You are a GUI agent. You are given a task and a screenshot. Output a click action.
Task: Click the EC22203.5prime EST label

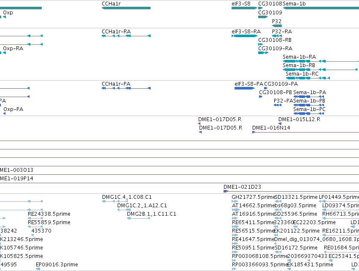[x=314, y=222]
